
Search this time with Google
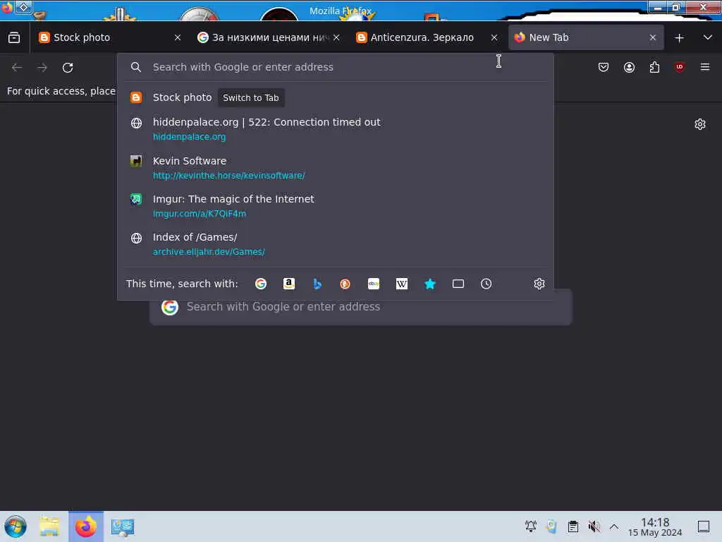[x=261, y=284]
